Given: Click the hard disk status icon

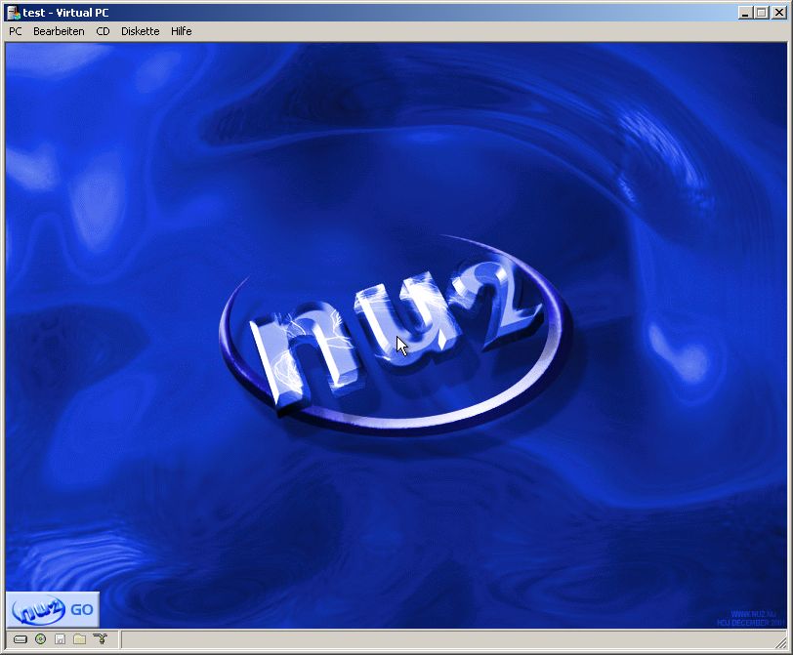Looking at the screenshot, I should click(21, 639).
